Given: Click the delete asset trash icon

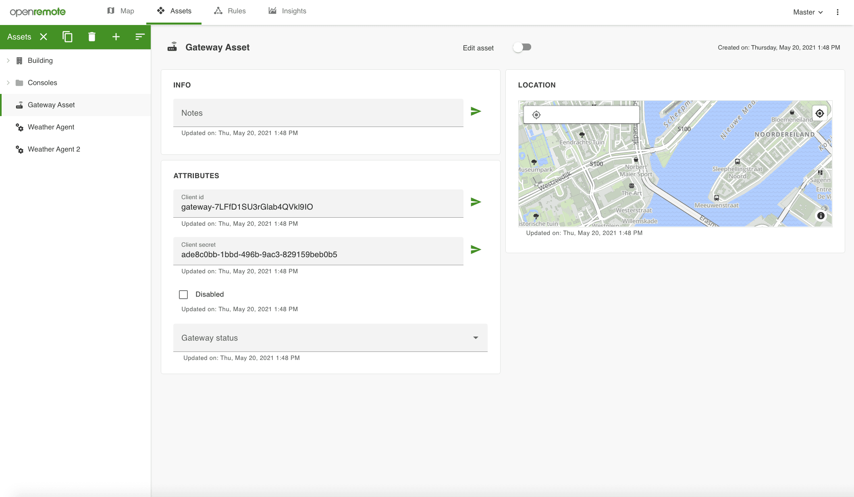Looking at the screenshot, I should [x=92, y=37].
